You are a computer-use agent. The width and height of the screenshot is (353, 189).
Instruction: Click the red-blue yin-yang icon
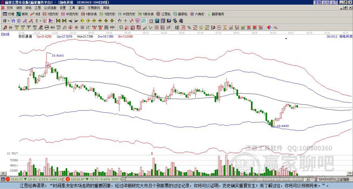[269, 28]
